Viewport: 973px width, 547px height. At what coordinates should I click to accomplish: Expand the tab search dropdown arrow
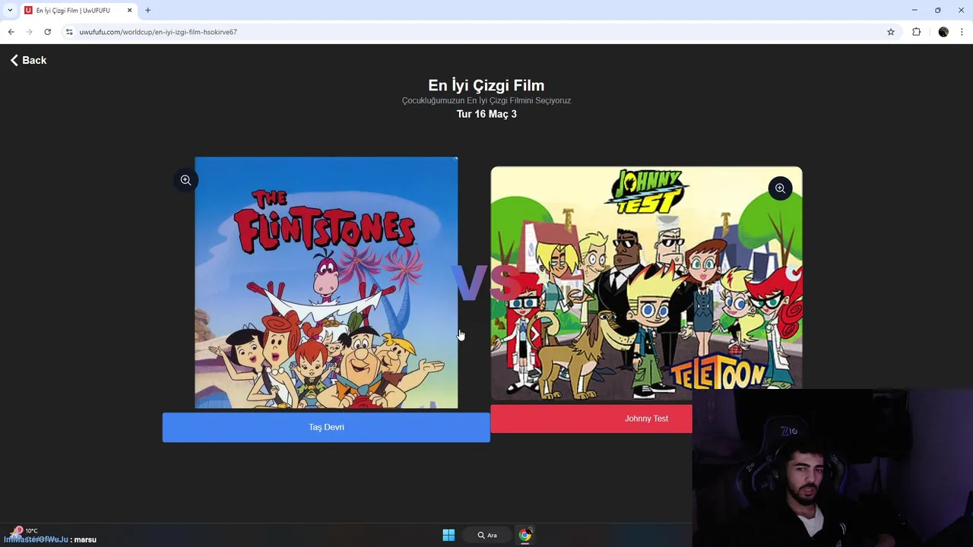pyautogui.click(x=9, y=11)
